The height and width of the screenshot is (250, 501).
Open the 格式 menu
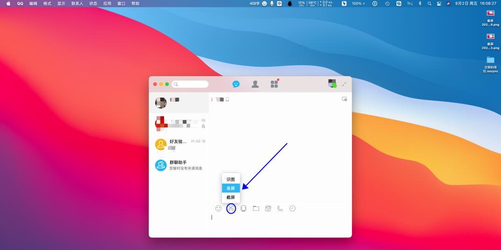pyautogui.click(x=47, y=4)
